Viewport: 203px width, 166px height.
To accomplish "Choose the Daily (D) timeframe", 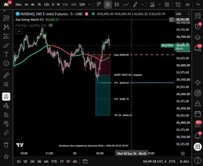I will coord(53,5).
